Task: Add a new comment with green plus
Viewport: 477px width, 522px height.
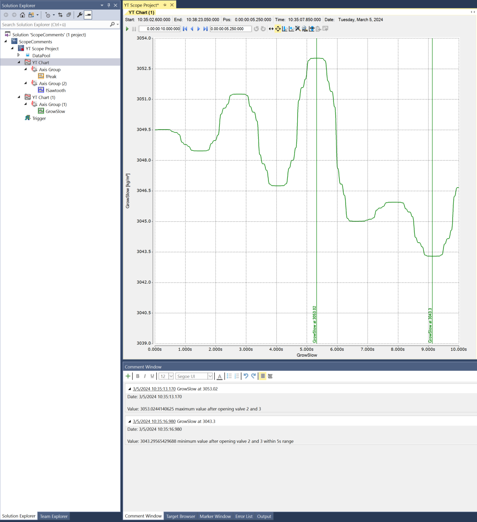Action: click(x=128, y=376)
